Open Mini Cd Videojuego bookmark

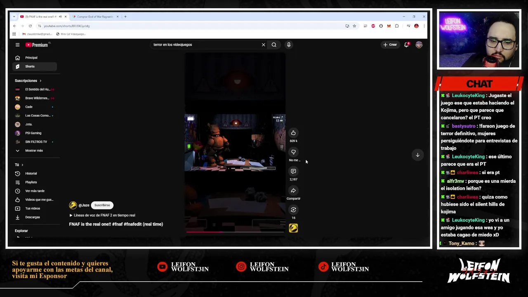pos(71,34)
